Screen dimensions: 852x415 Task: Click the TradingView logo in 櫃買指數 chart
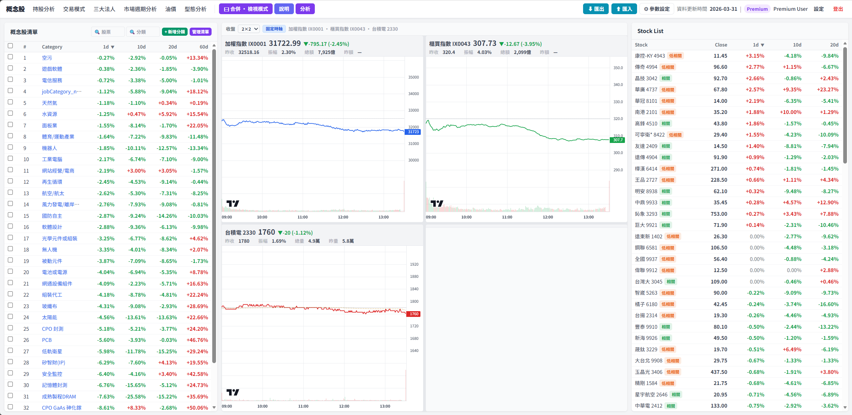437,203
